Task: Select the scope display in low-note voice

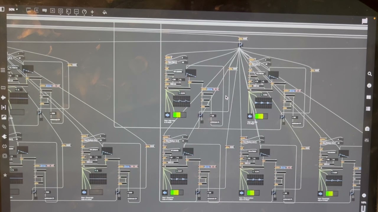Action: click(263, 103)
